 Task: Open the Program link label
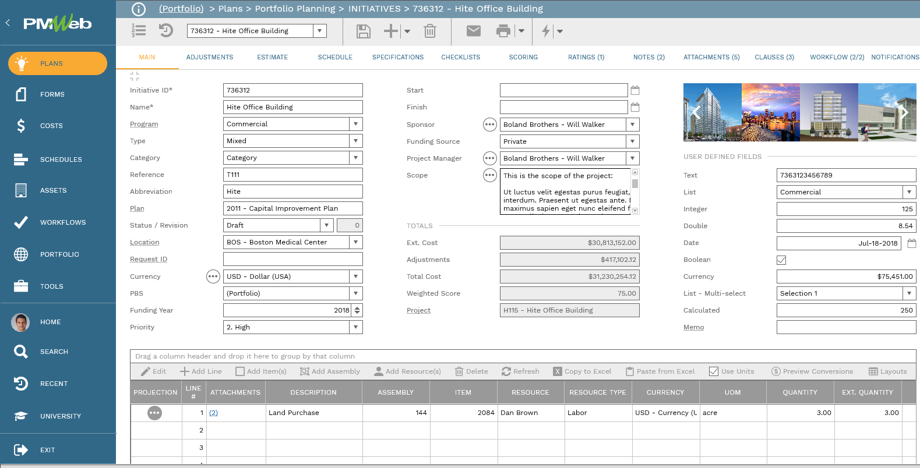pos(144,124)
